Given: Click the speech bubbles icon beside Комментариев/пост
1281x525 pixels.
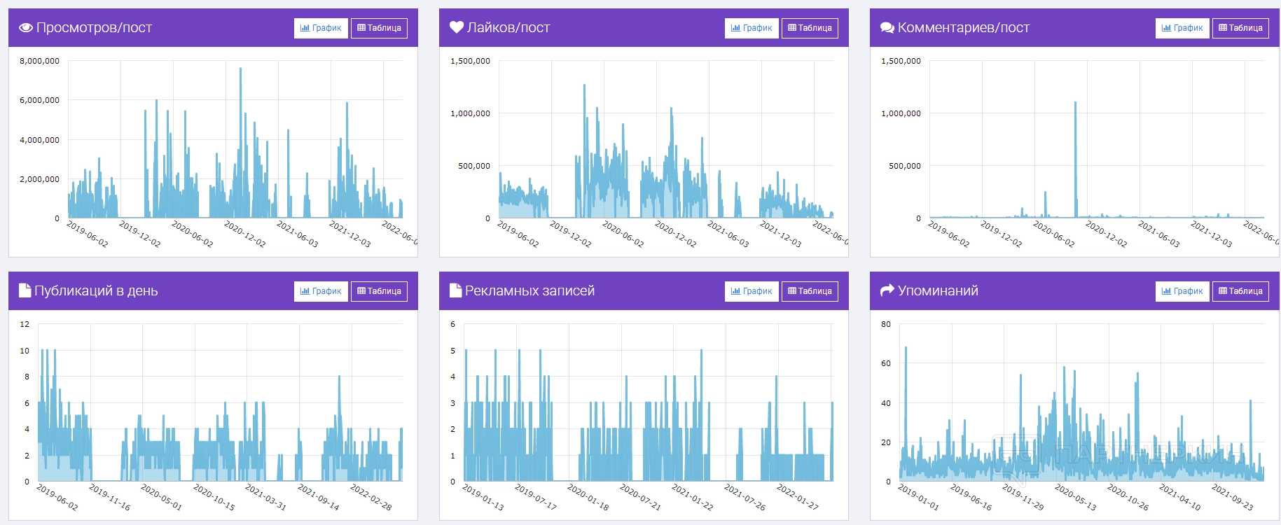Looking at the screenshot, I should pos(887,28).
